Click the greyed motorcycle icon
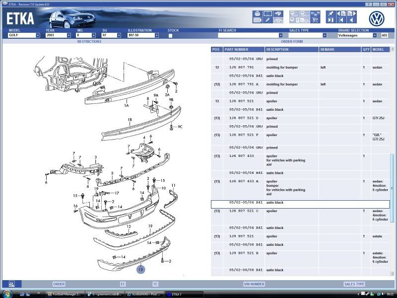397x298 pixels. coord(278,20)
